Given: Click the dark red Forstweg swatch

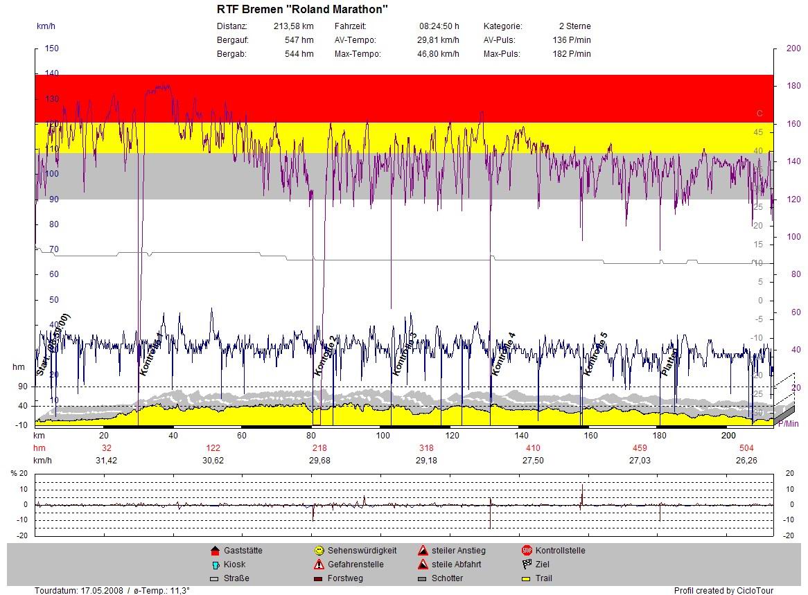Looking at the screenshot, I should pyautogui.click(x=318, y=578).
